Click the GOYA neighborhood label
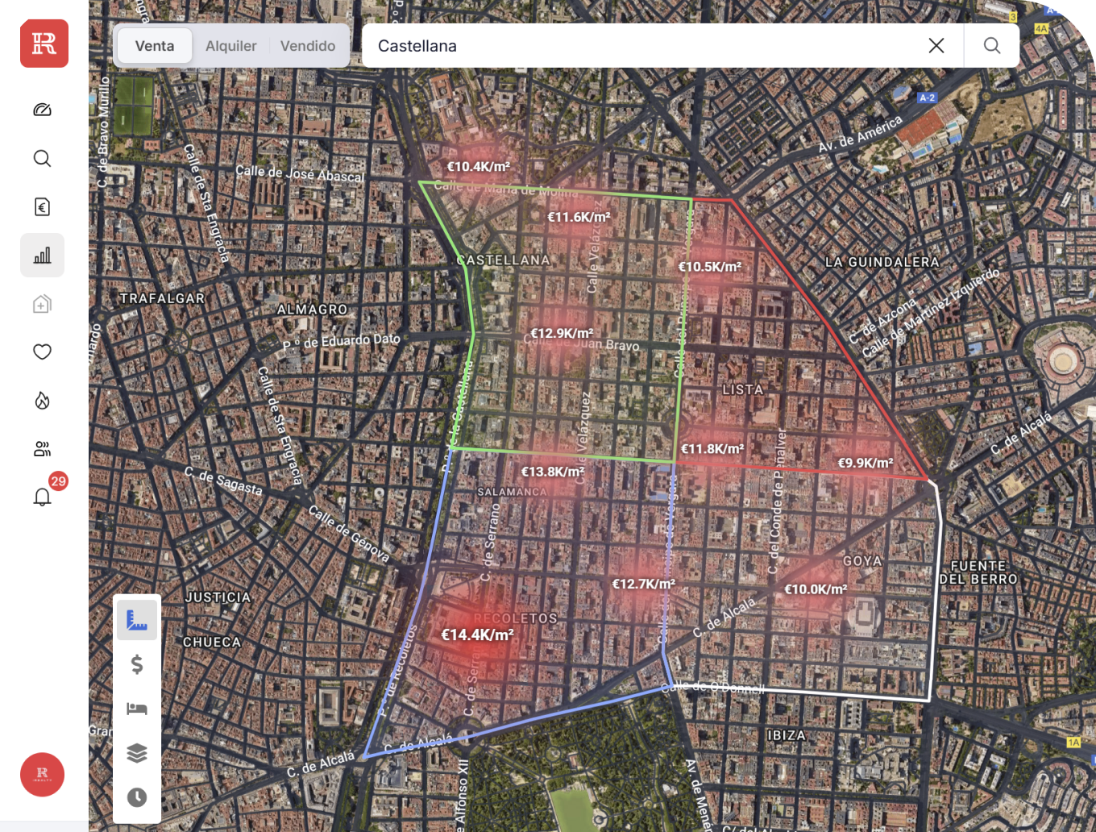Viewport: 1096px width, 832px height. (862, 561)
